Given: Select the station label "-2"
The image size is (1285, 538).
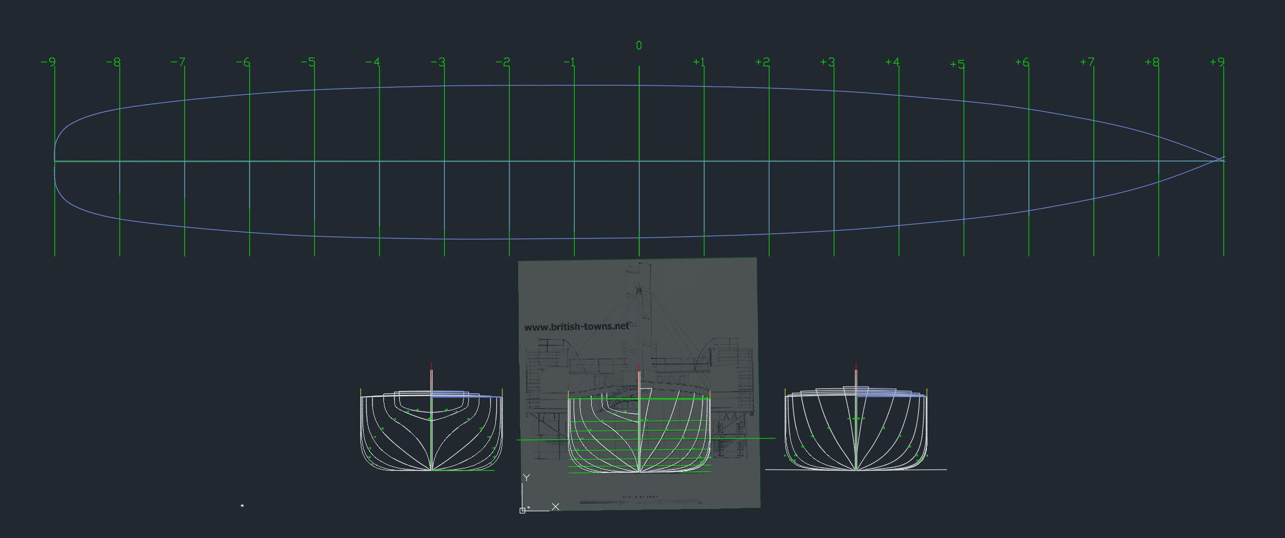Looking at the screenshot, I should click(x=503, y=62).
